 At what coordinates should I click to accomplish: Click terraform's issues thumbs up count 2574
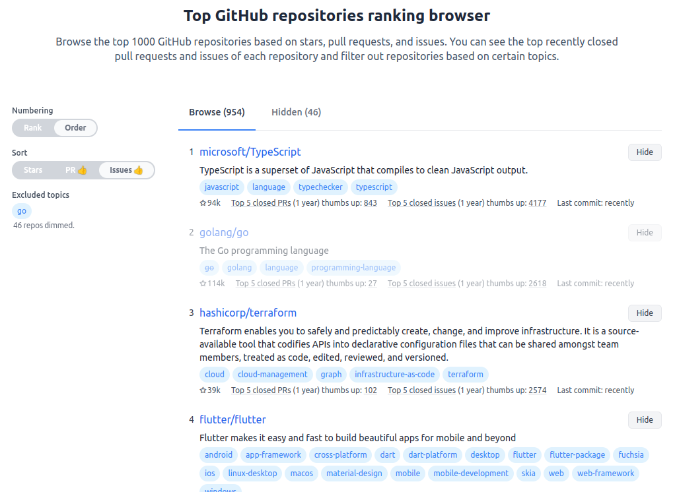pyautogui.click(x=537, y=390)
